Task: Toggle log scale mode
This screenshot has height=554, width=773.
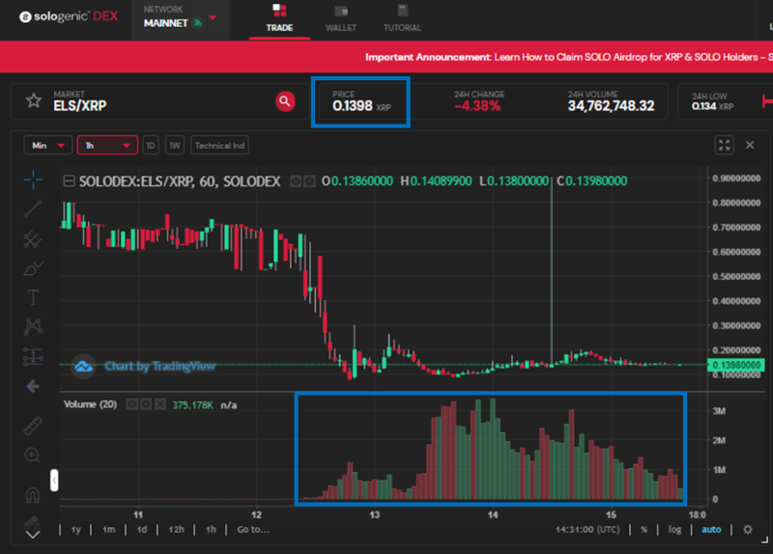Action: coord(674,530)
